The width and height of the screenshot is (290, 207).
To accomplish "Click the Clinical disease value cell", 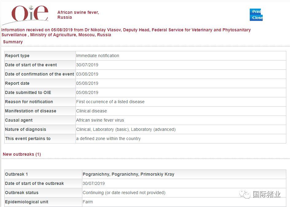I will [92, 111].
